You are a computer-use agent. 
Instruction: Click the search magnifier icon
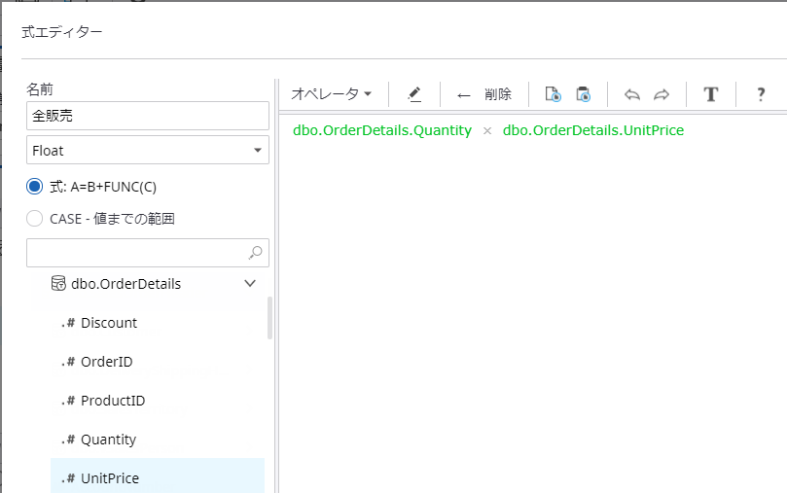[256, 253]
